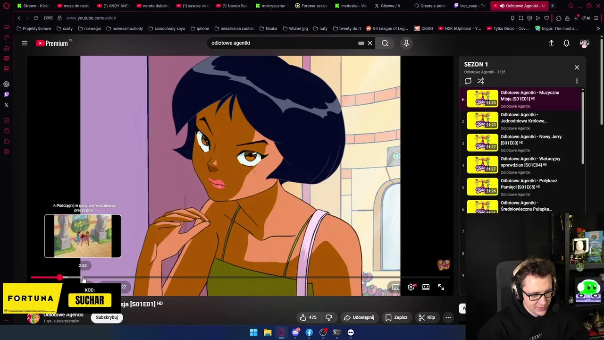Start voice search with the microphone icon

click(x=406, y=43)
